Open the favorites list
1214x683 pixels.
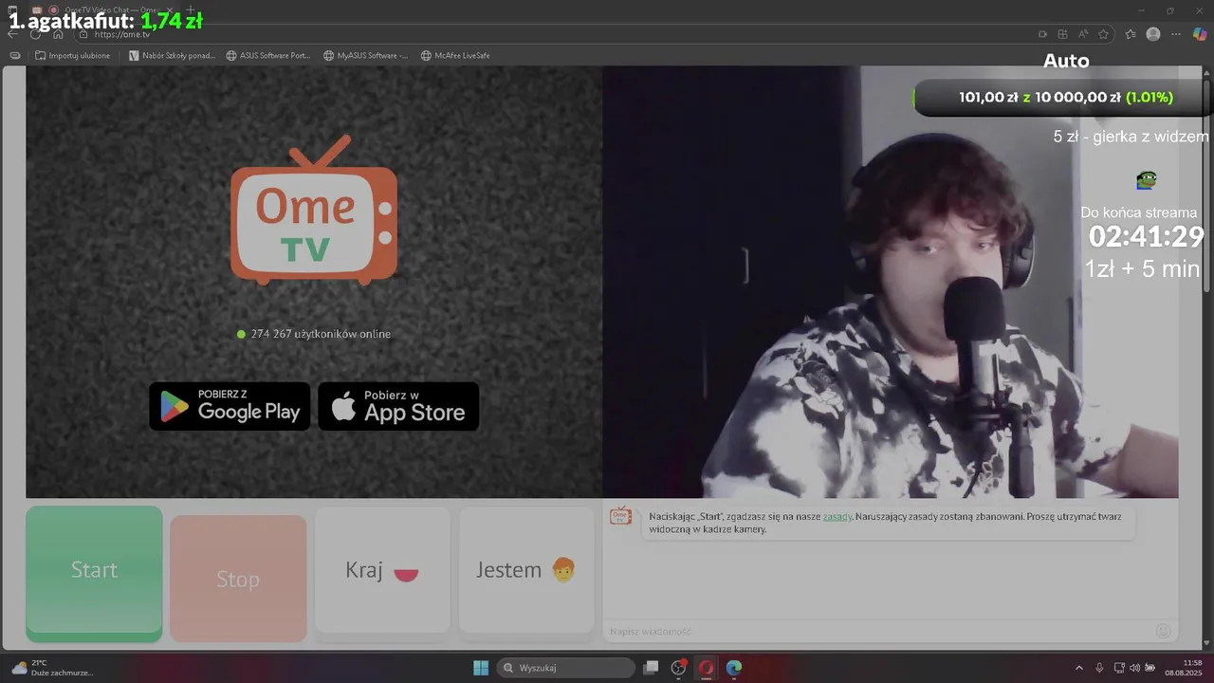coord(1131,34)
